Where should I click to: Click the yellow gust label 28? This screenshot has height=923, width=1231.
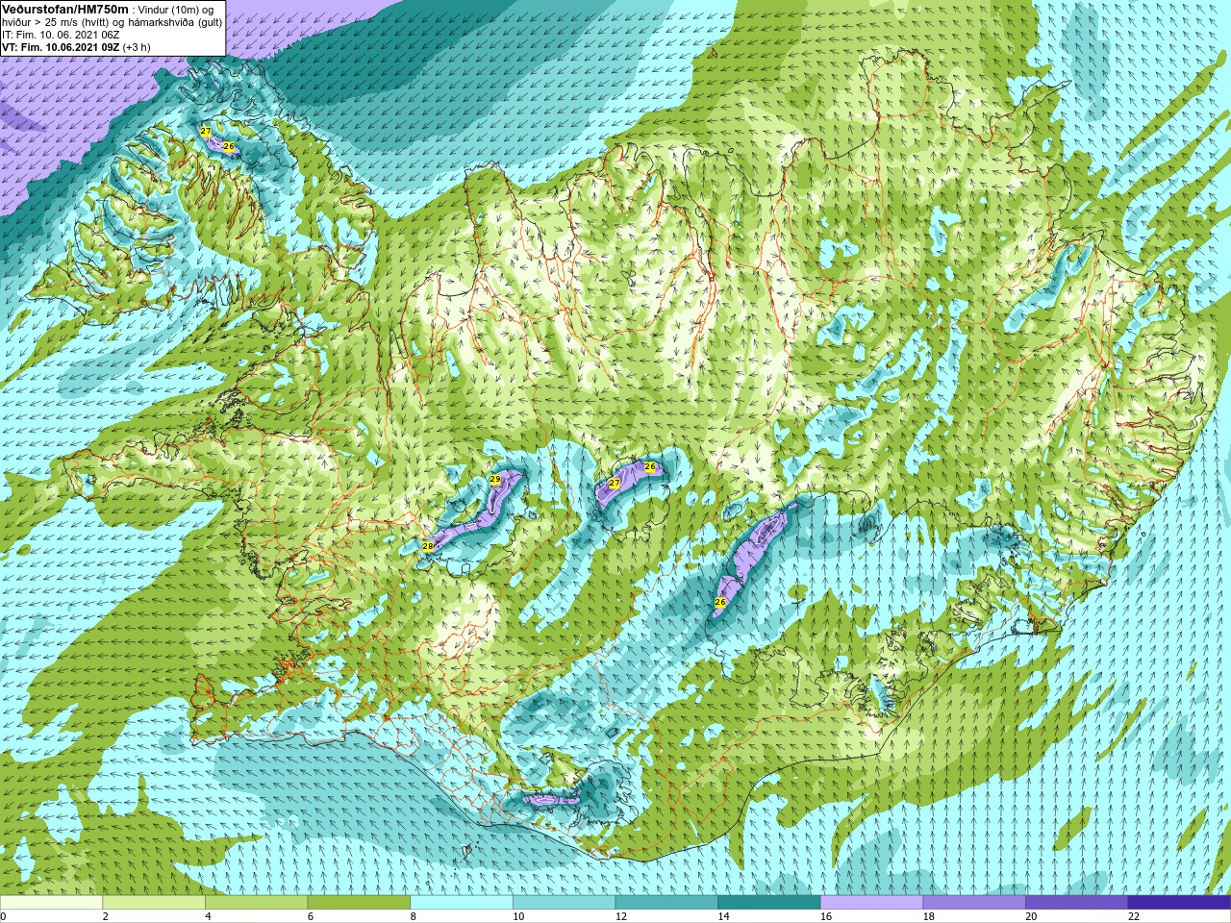428,545
